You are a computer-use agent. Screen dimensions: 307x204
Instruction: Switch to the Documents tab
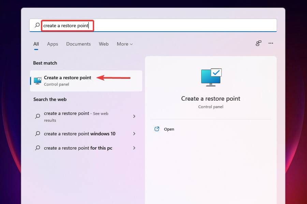tap(78, 44)
